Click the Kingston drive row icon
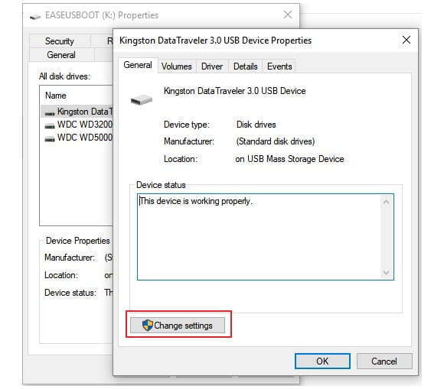The width and height of the screenshot is (444, 389). tap(50, 113)
